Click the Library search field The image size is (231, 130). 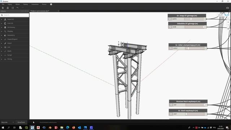[15, 15]
